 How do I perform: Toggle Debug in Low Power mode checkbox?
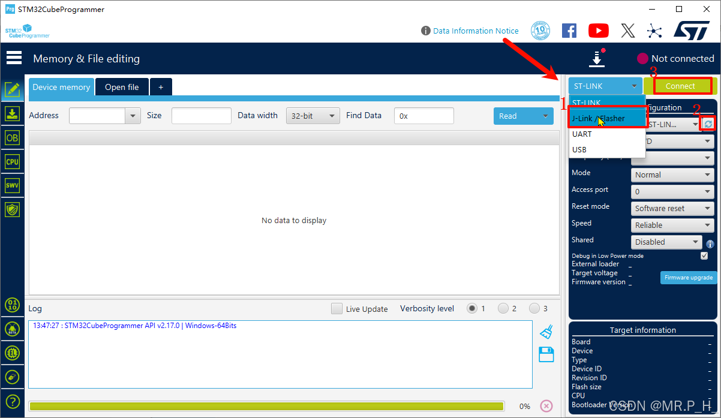[704, 255]
